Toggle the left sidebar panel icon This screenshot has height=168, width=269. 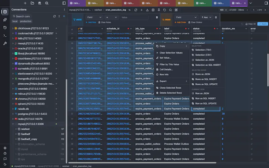point(64,3)
